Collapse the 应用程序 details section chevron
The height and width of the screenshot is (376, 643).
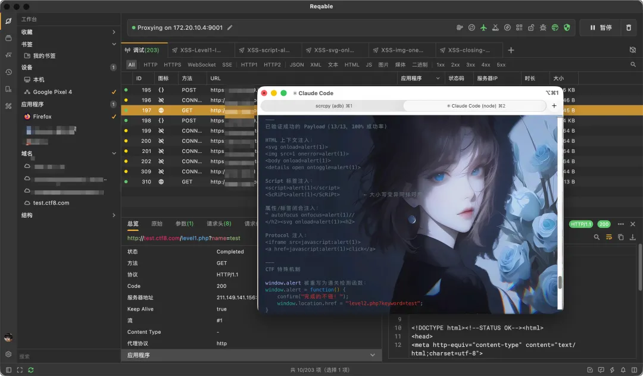pyautogui.click(x=372, y=355)
